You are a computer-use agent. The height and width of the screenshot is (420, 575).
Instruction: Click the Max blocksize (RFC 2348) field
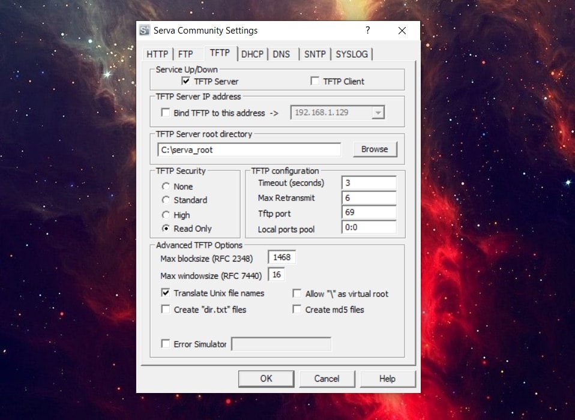click(281, 257)
